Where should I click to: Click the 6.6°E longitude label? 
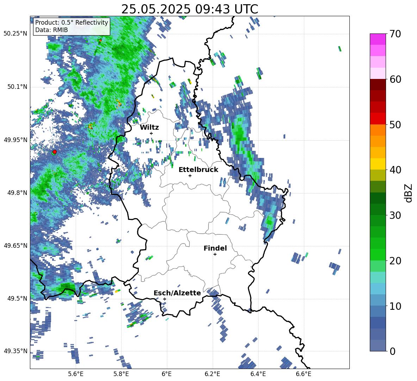click(304, 374)
